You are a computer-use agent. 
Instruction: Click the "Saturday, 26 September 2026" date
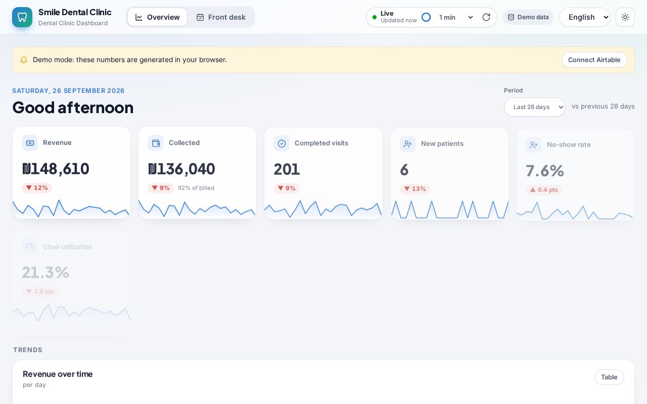pyautogui.click(x=68, y=91)
